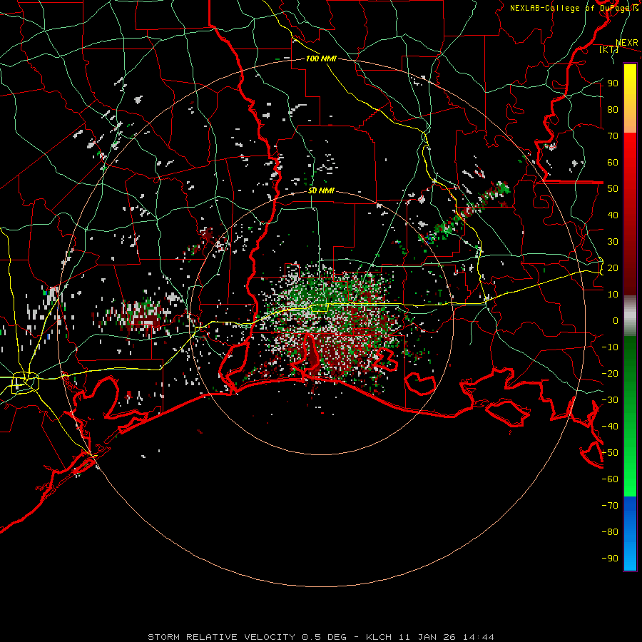Select the 20 value on velocity scale
This screenshot has height=642, width=642.
613,268
